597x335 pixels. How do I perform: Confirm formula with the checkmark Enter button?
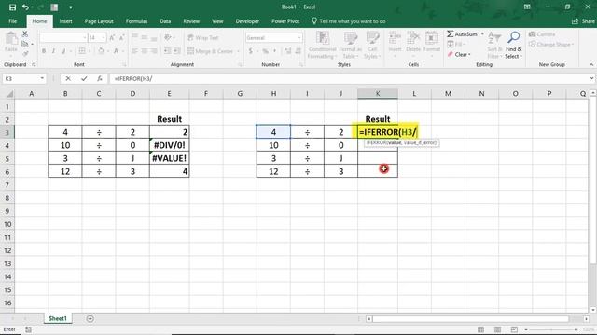[84, 78]
